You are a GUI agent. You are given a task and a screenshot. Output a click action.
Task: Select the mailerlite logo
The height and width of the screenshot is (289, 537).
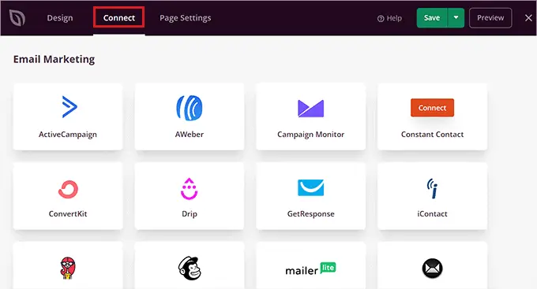[310, 269]
